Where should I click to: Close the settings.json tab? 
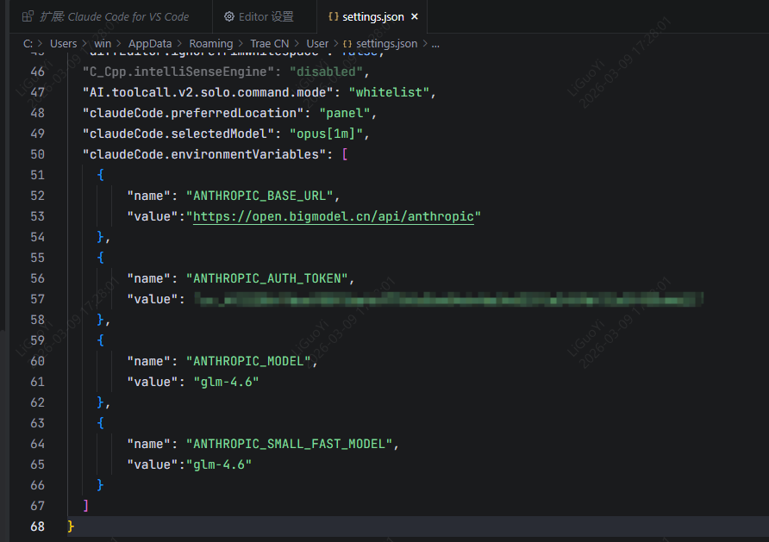[x=415, y=17]
